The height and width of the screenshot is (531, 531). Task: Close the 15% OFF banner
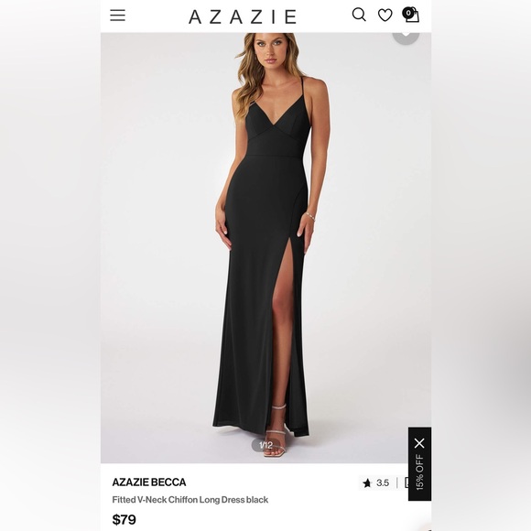419,443
